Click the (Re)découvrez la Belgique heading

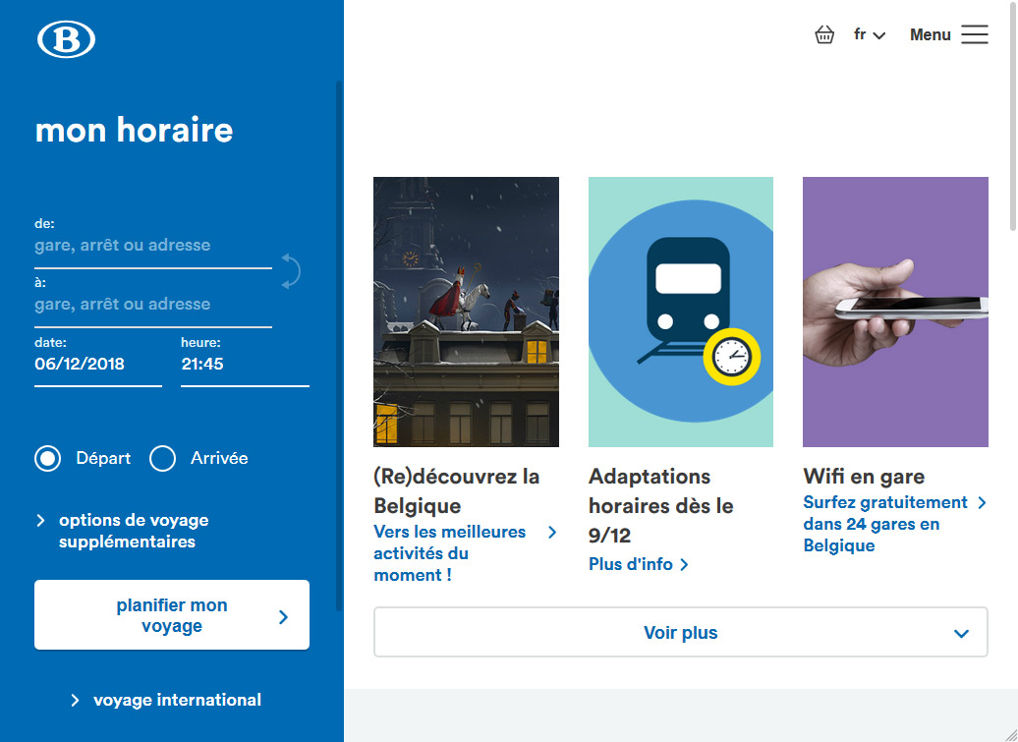(x=456, y=490)
